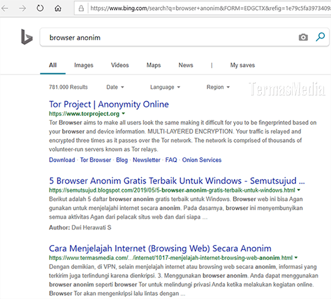Click the https://www.torproject.org green URL

pyautogui.click(x=84, y=113)
